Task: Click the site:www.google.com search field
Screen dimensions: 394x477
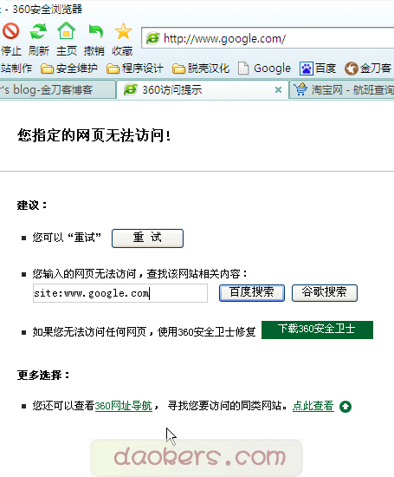Action: pyautogui.click(x=120, y=293)
